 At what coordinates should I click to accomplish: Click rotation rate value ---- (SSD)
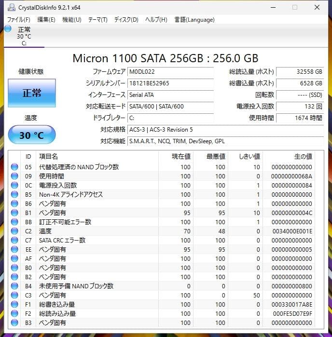point(300,95)
